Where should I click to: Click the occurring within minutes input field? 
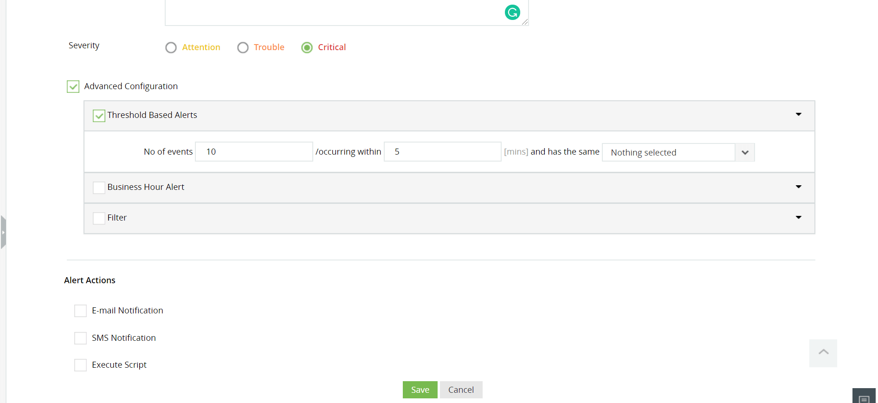(x=442, y=152)
